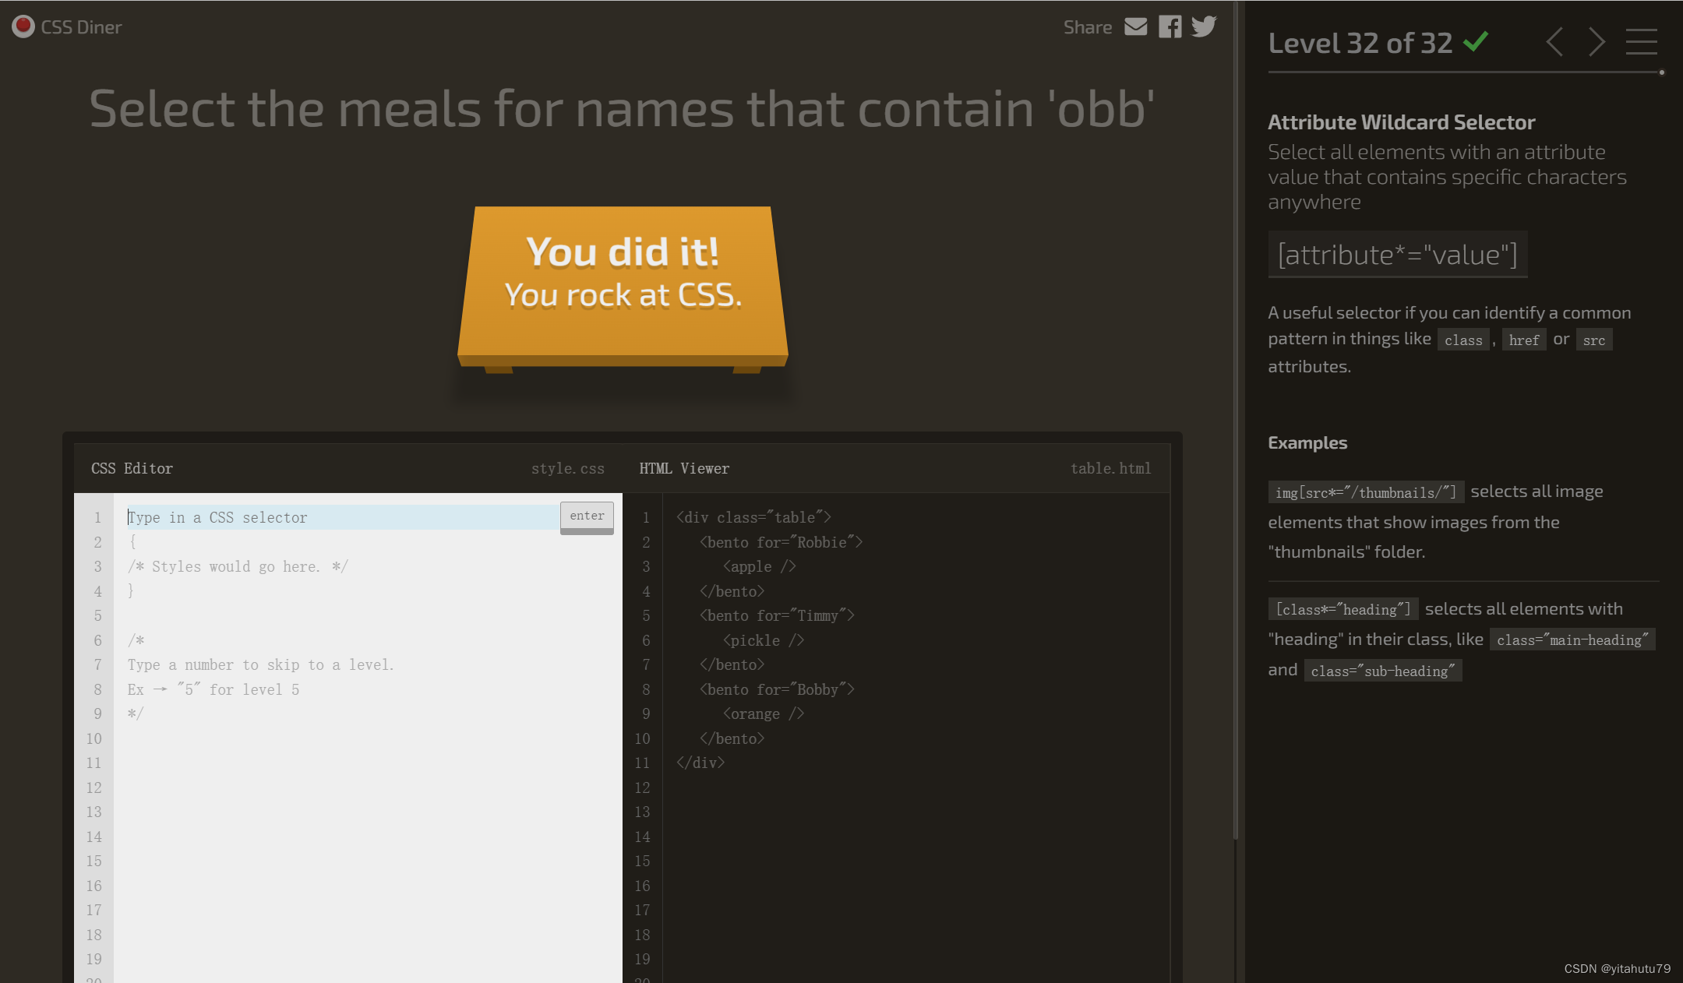Click the Share email icon
Screen dimensions: 1683x983
click(1134, 26)
